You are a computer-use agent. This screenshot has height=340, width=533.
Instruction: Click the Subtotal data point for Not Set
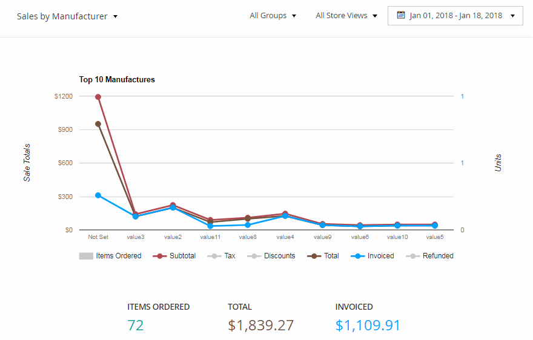coord(98,97)
